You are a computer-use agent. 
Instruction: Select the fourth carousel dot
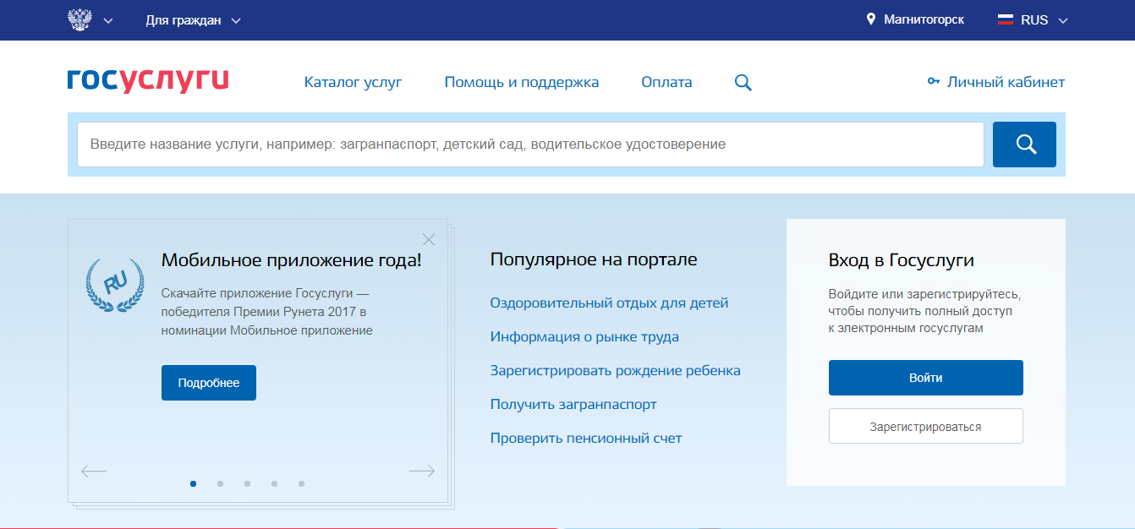click(274, 484)
